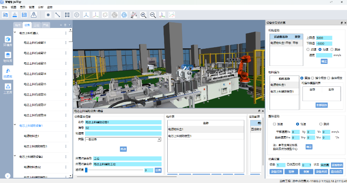347x183 pixels.
Task: Click the 平移速度Vx input field
Action: 295,132
